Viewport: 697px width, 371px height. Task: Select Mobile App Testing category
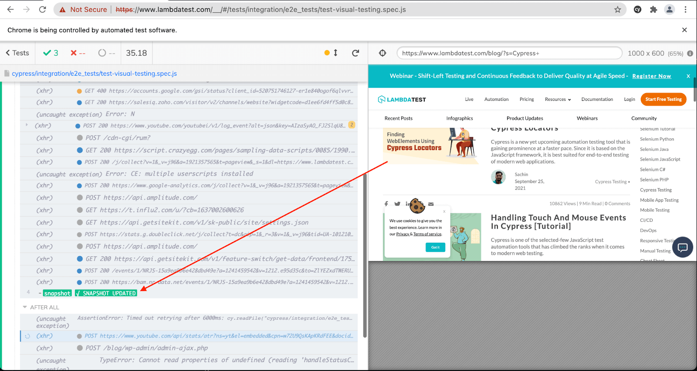point(659,200)
